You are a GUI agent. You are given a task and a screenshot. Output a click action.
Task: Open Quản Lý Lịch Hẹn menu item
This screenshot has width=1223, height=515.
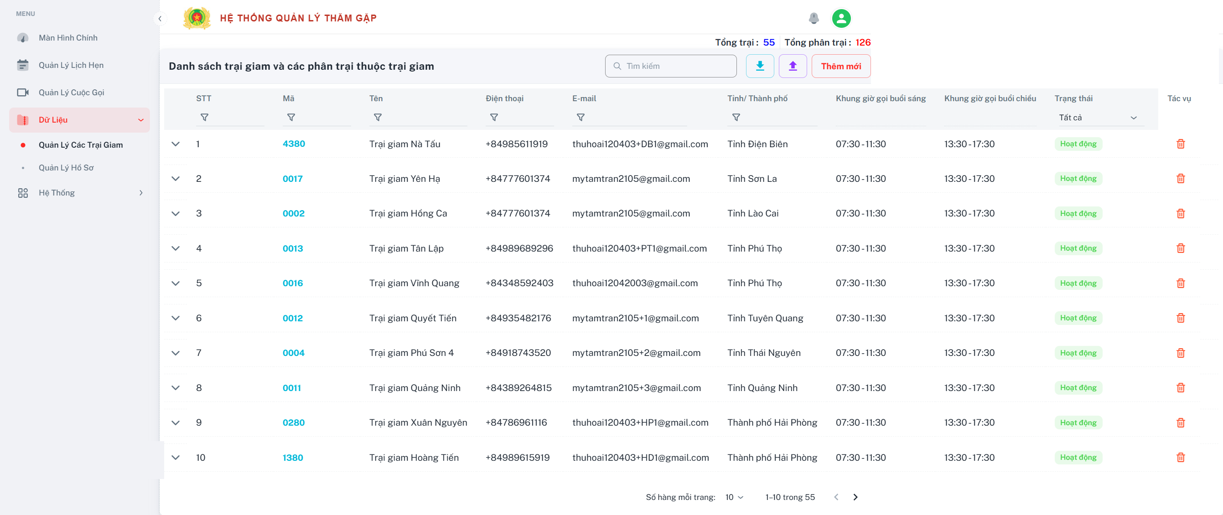[79, 65]
